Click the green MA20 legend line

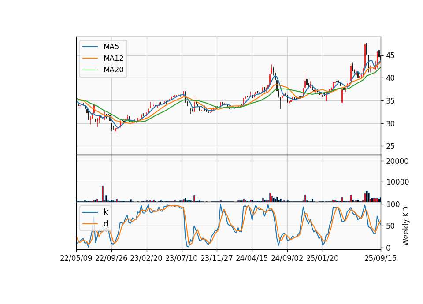coord(90,70)
